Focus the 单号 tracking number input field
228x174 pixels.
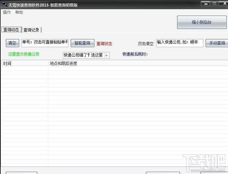(x=45, y=43)
